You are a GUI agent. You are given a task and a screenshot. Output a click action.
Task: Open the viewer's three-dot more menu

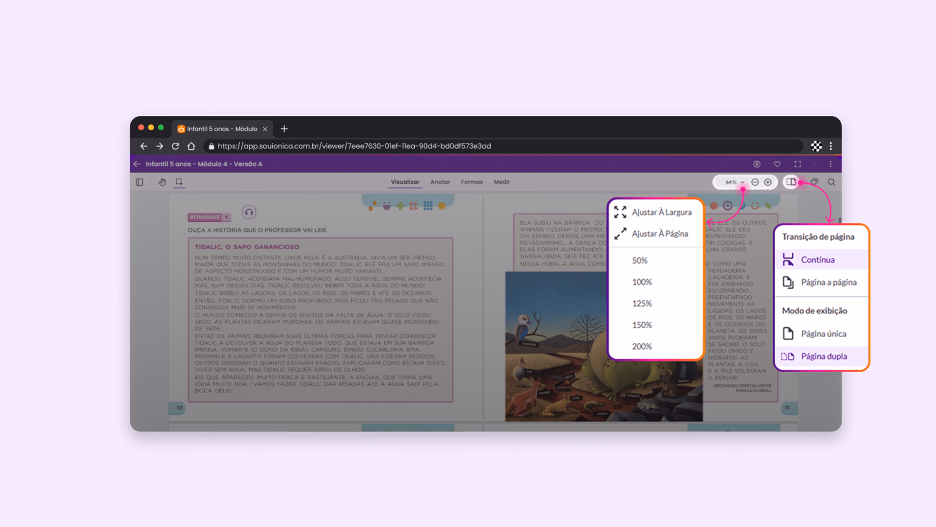[x=831, y=164]
